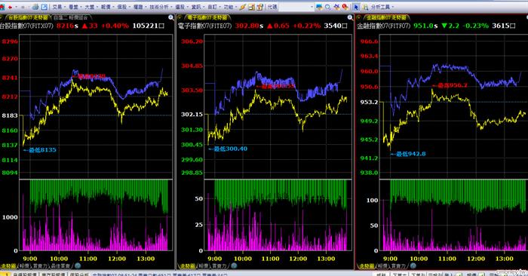This screenshot has height=276, width=528.
Task: Select the arrow pointer tool
Action: pyautogui.click(x=356, y=7)
